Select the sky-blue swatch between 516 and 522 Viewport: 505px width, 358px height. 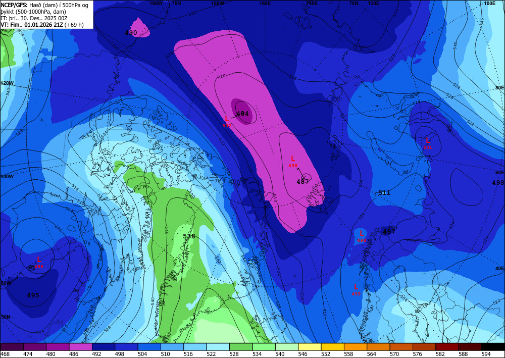(195, 347)
